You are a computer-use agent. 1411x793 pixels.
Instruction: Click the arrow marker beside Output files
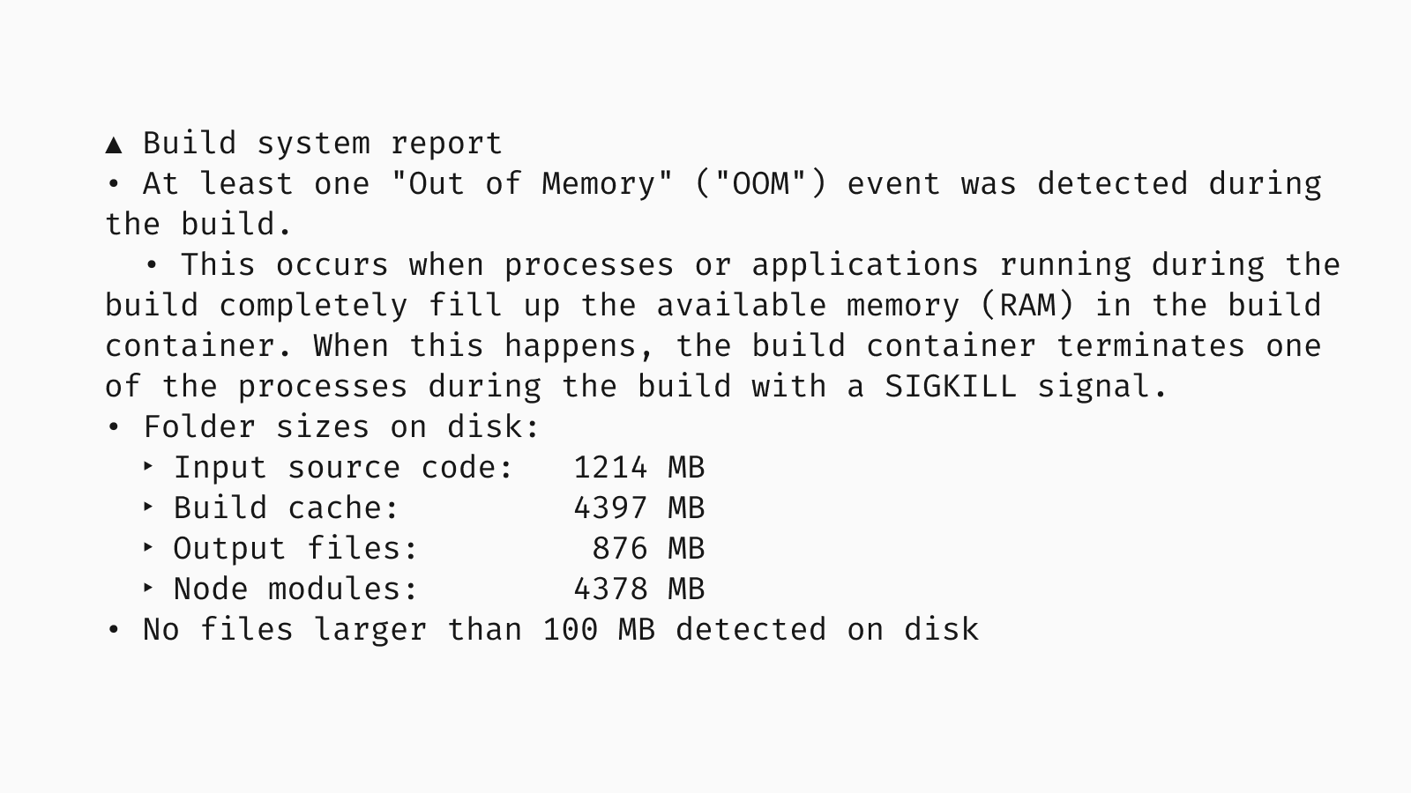[148, 548]
